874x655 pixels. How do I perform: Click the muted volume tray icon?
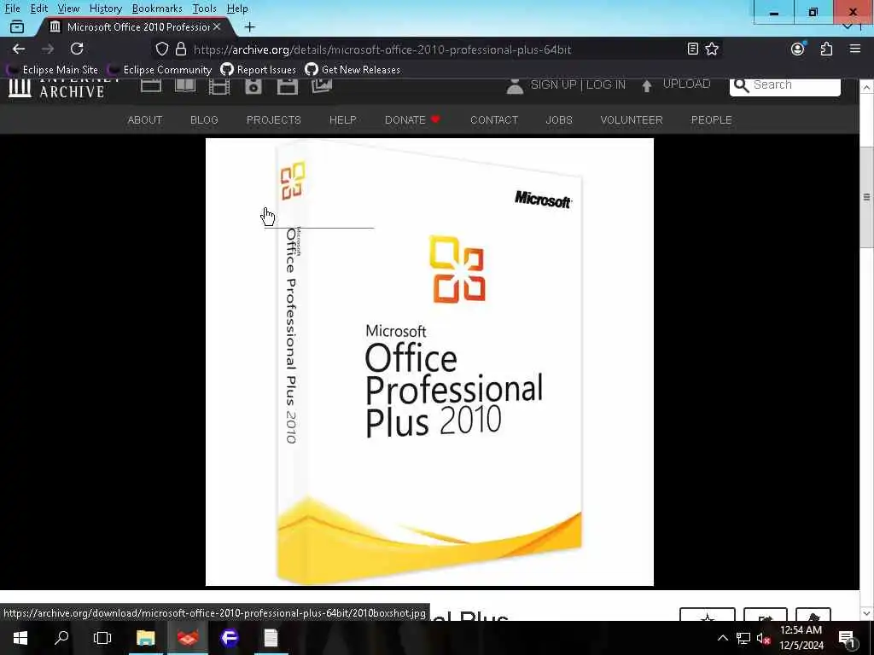(x=763, y=638)
